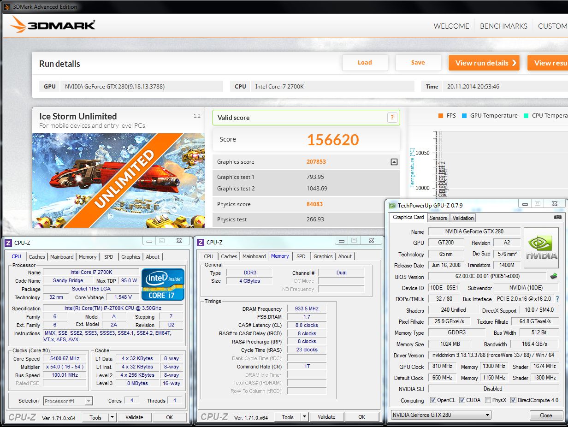Click the 3DMark title bar icon
The width and height of the screenshot is (568, 427).
tap(6, 6)
